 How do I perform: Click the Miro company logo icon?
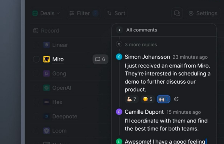coord(47,59)
